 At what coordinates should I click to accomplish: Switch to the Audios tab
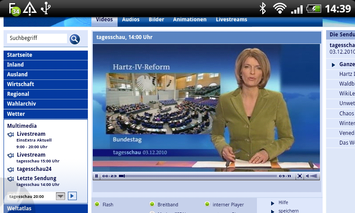pos(131,20)
